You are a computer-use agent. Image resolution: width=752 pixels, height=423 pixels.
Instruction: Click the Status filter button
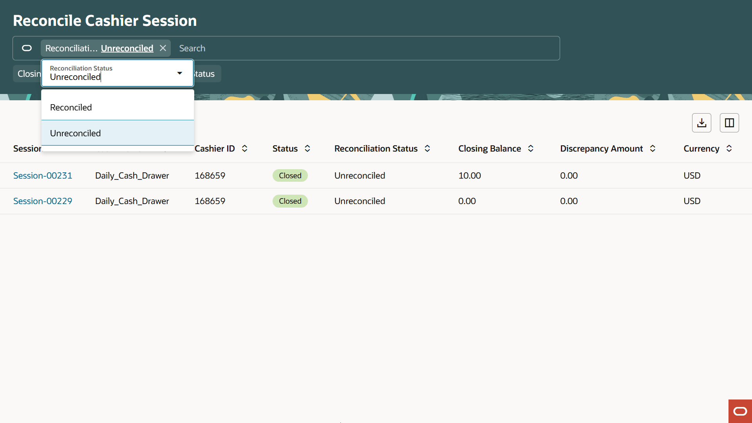[x=204, y=73]
